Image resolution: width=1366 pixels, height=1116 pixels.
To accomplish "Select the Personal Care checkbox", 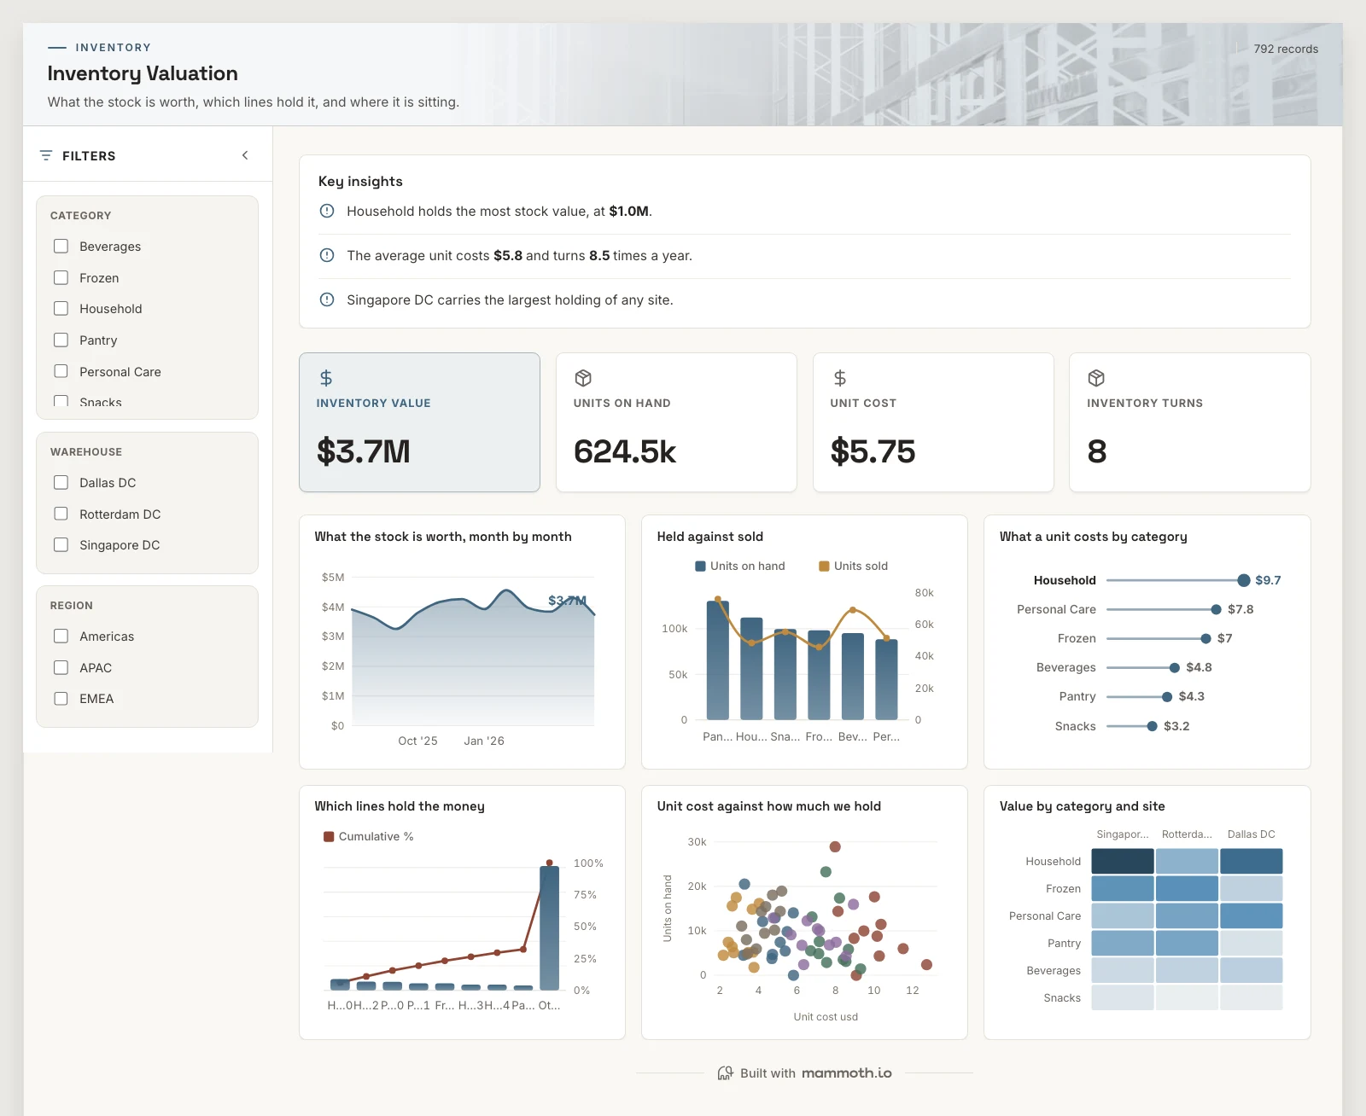I will 61,371.
